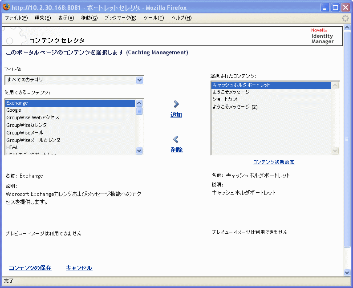
Task: Open the ファイル(F) menu
Action: click(x=16, y=18)
